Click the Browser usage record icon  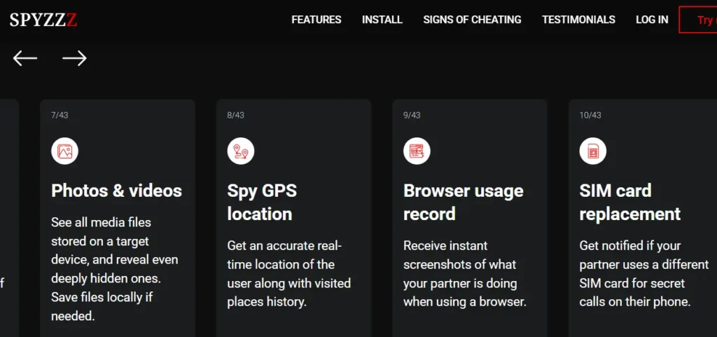(417, 151)
